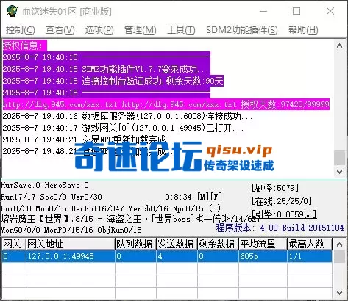Viewport: 348px width, 301px height.
Task: Open the 控制(C) menu
Action: 21,30
